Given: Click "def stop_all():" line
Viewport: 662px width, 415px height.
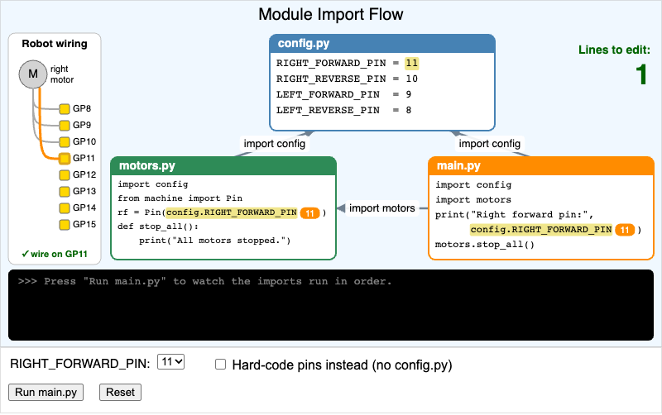Looking at the screenshot, I should pyautogui.click(x=158, y=227).
